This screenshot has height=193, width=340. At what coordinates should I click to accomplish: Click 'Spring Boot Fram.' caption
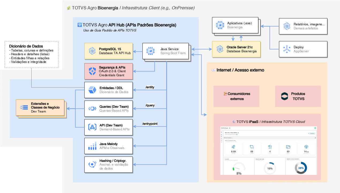point(173,53)
